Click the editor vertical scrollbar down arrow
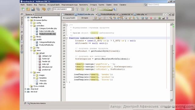195x110 pixels. coord(171,100)
